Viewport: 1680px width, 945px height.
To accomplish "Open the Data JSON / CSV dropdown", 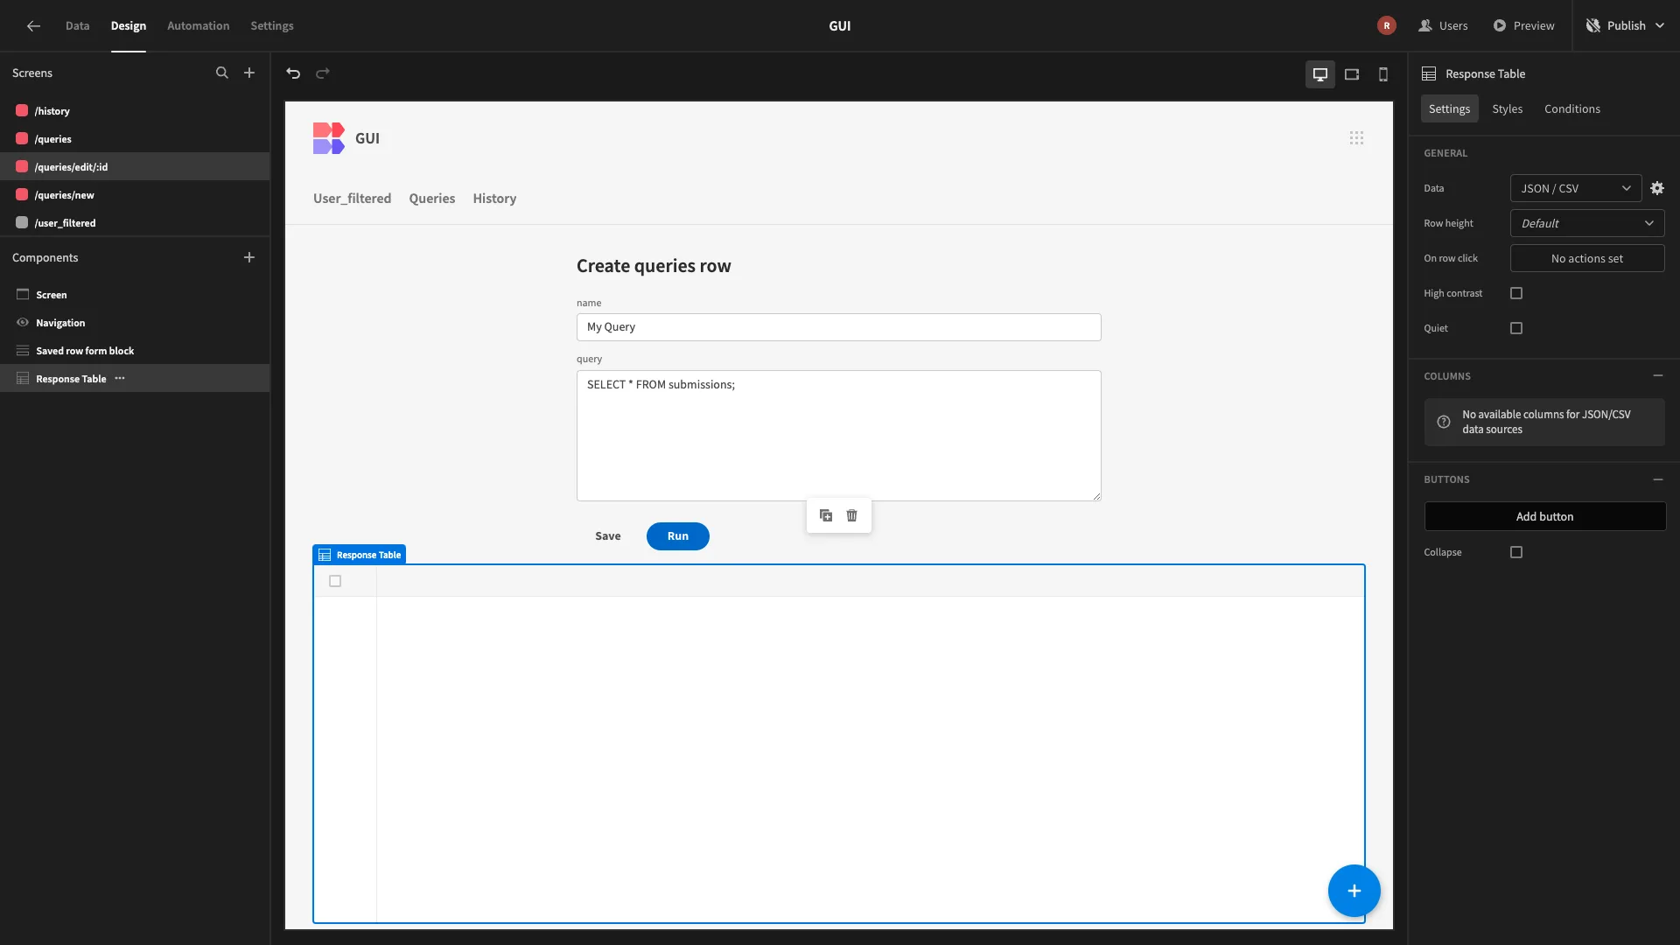I will (x=1575, y=188).
